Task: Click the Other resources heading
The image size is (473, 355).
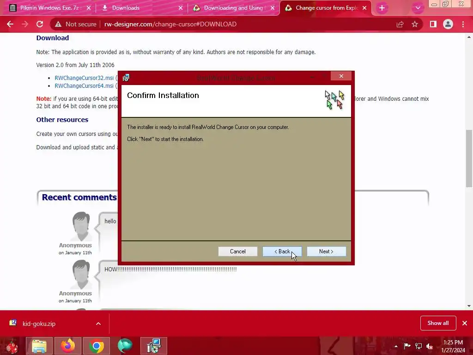Action: click(62, 120)
